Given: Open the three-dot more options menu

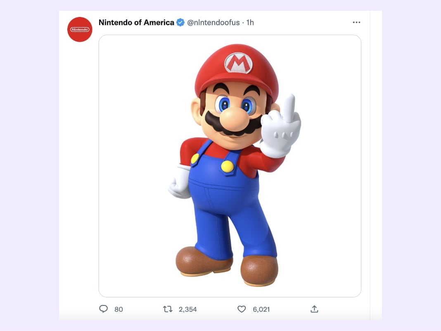Looking at the screenshot, I should tap(356, 22).
